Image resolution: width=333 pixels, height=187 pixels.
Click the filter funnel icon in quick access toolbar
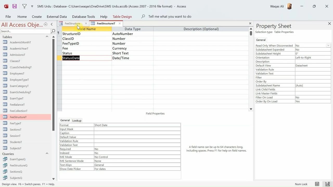click(x=24, y=6)
